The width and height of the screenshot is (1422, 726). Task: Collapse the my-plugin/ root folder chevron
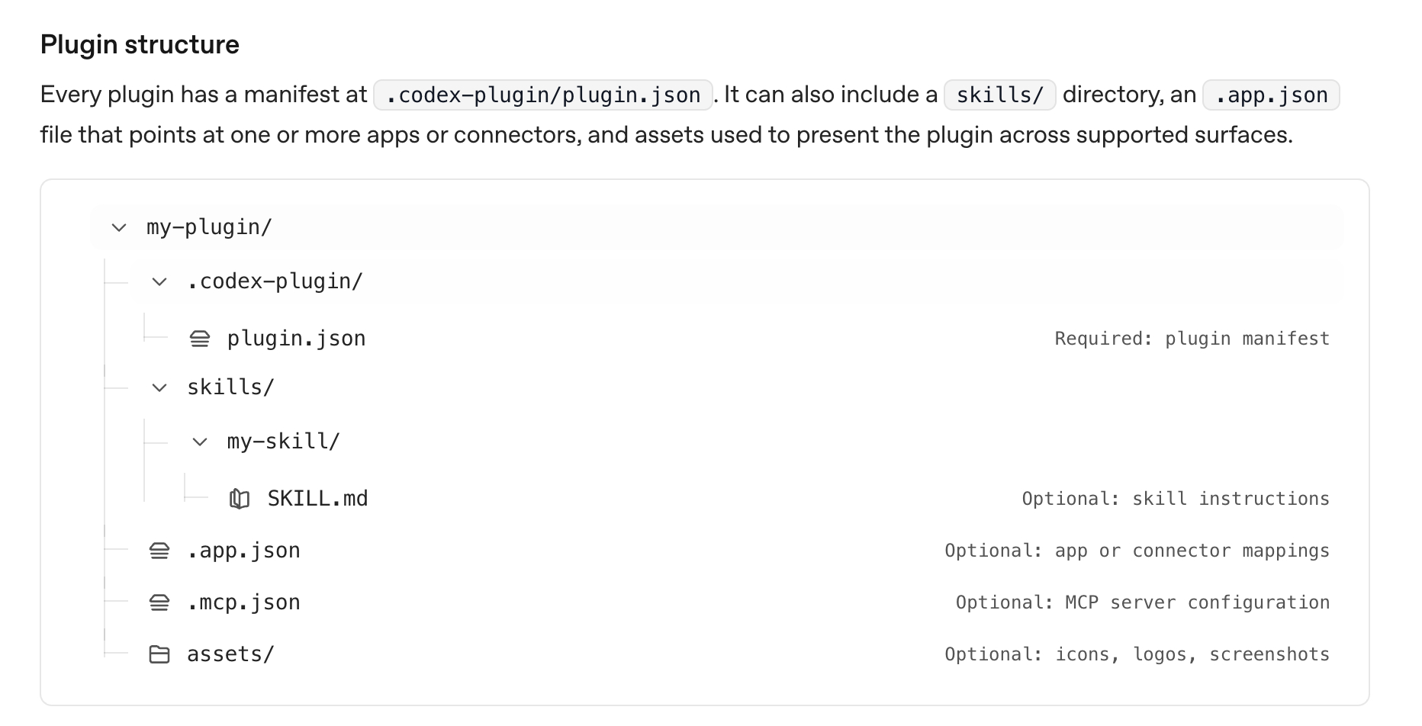[119, 227]
